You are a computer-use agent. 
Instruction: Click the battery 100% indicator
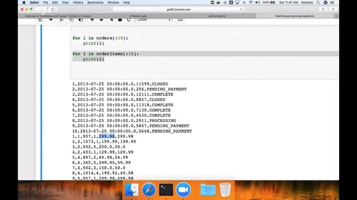point(269,2)
